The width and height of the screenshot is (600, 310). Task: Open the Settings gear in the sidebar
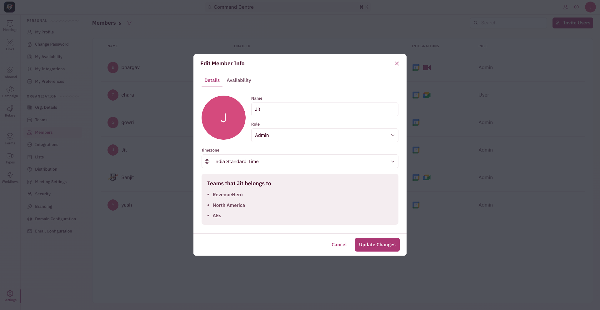tap(10, 296)
